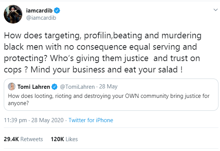Screen dimensions: 220x151
Task: Open the 11:39 pm 28 May 2020 timestamp
Action: tap(34, 120)
